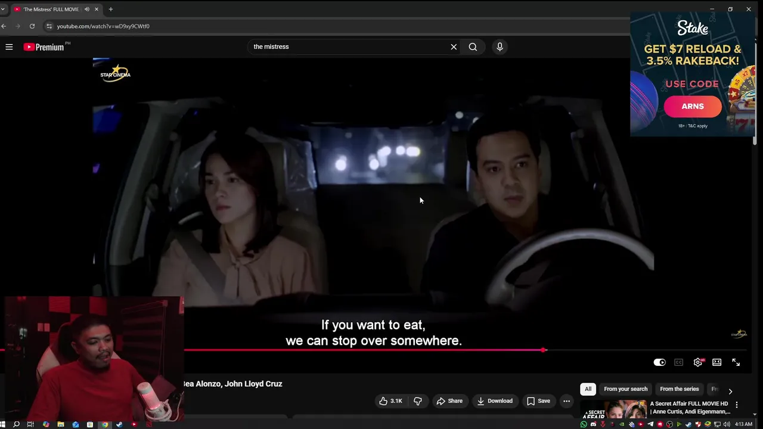Screen dimensions: 763x429
Task: Open OBS Studio tray icon
Action: 669,424
